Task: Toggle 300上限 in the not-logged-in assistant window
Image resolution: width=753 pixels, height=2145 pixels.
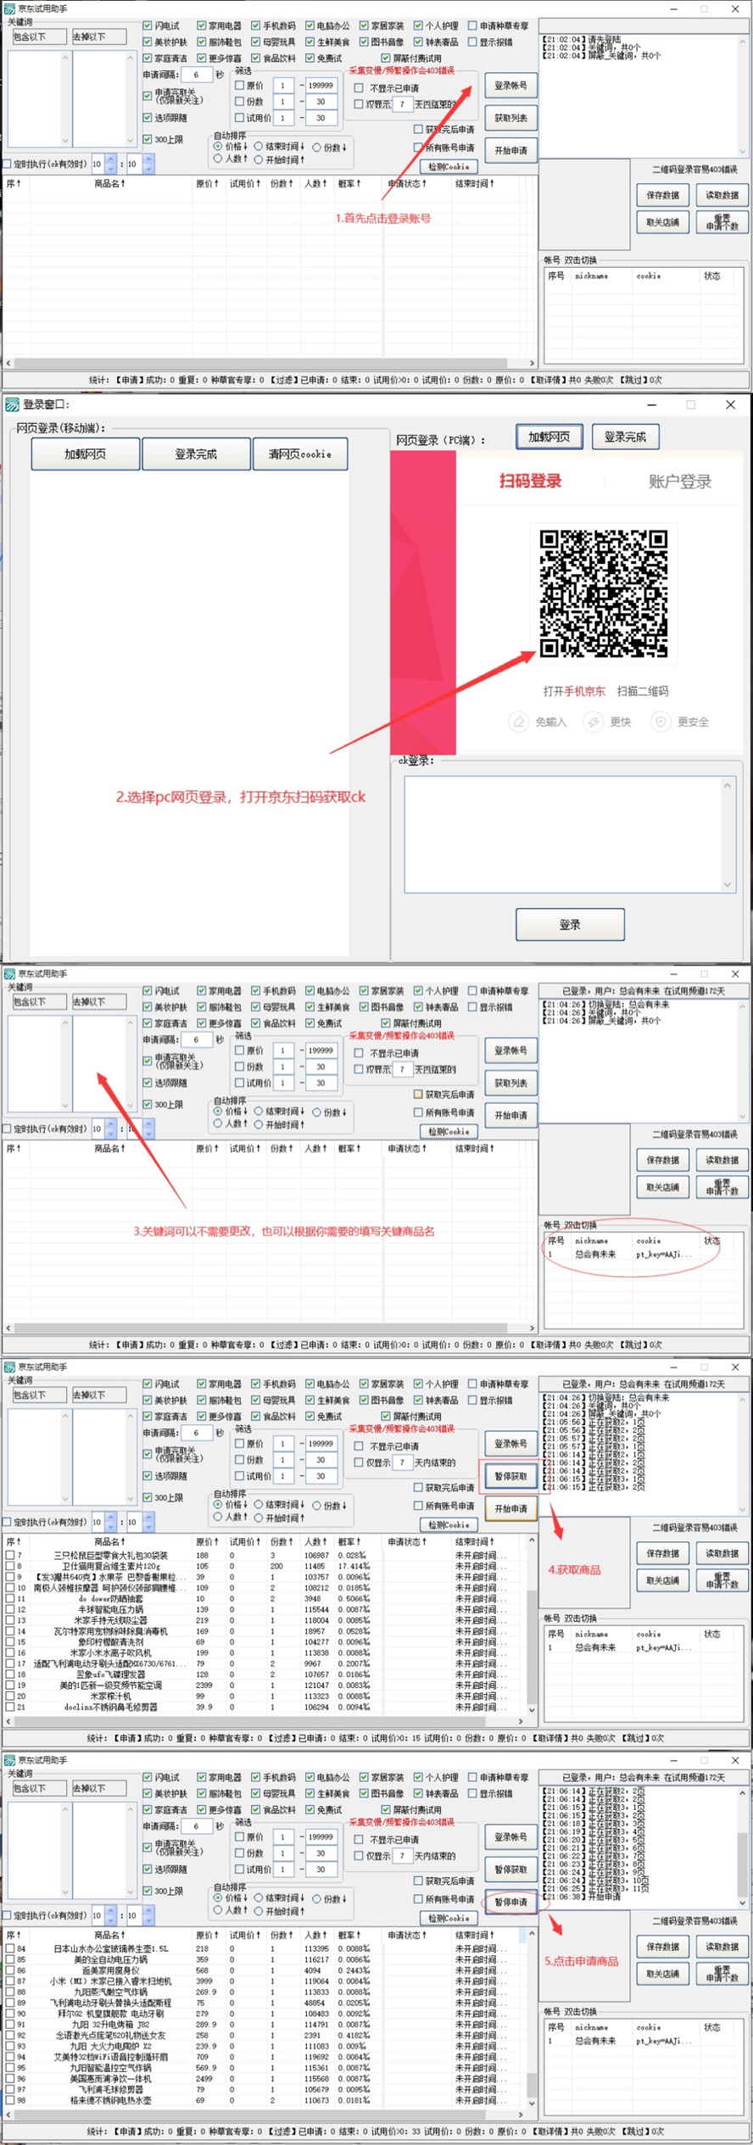Action: point(148,140)
